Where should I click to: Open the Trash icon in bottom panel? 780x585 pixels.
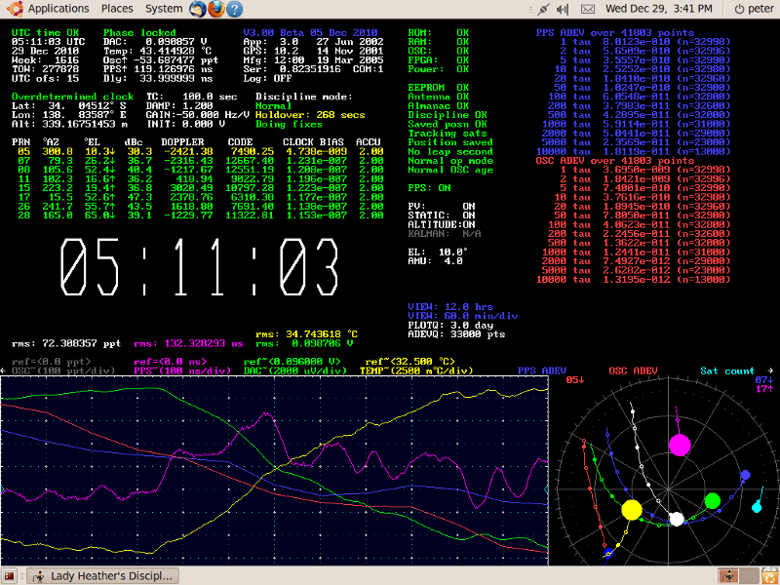769,575
